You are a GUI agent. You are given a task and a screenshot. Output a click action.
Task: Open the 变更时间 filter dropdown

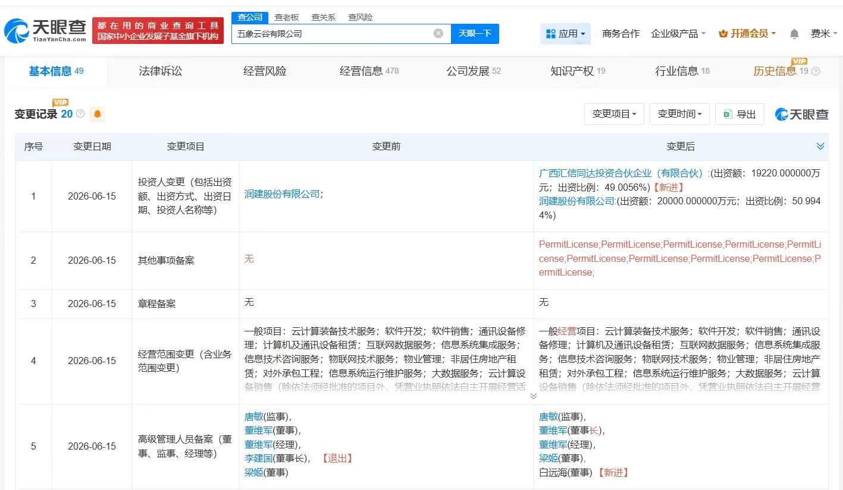pyautogui.click(x=679, y=114)
